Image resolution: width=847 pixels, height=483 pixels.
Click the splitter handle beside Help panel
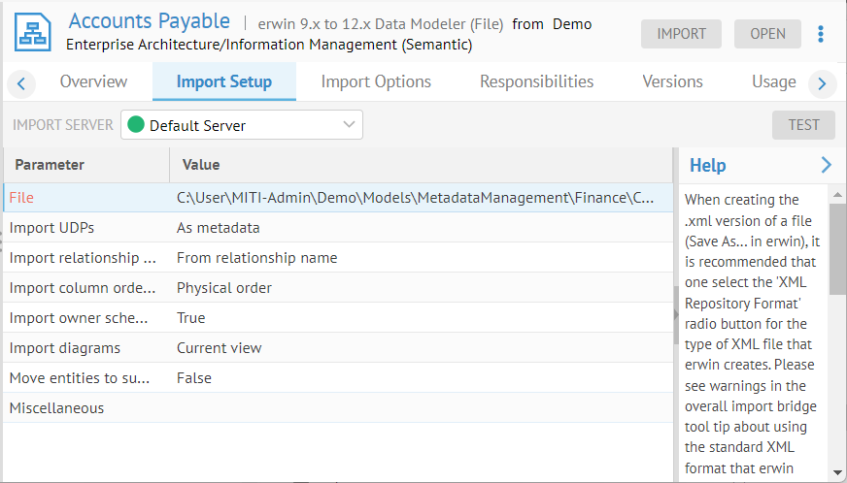[676, 314]
